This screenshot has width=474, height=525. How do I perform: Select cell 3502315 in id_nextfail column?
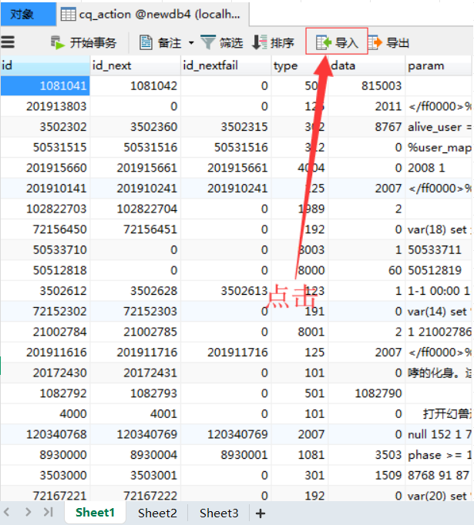pyautogui.click(x=226, y=127)
